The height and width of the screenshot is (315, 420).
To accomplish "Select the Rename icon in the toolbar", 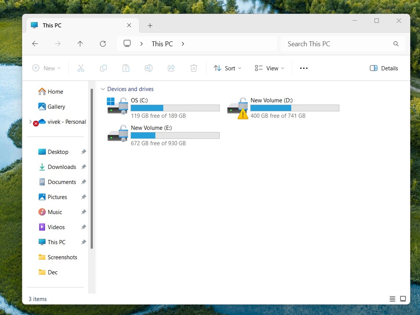I will [148, 68].
